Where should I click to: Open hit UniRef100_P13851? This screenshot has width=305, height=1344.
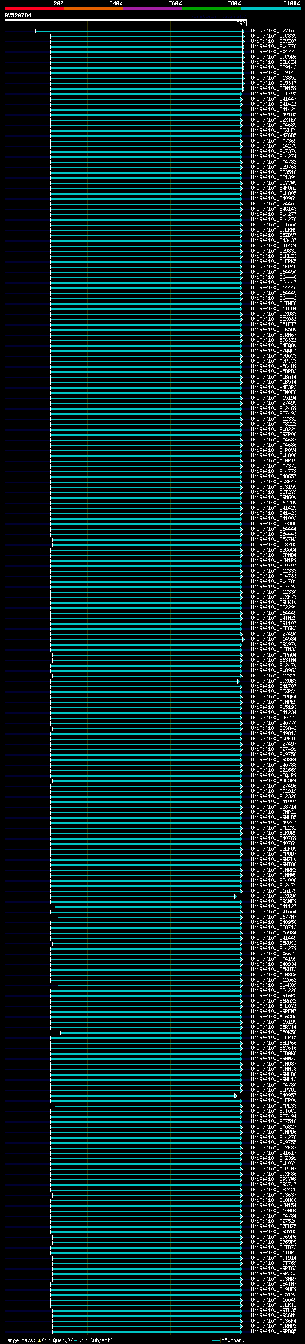273,78
